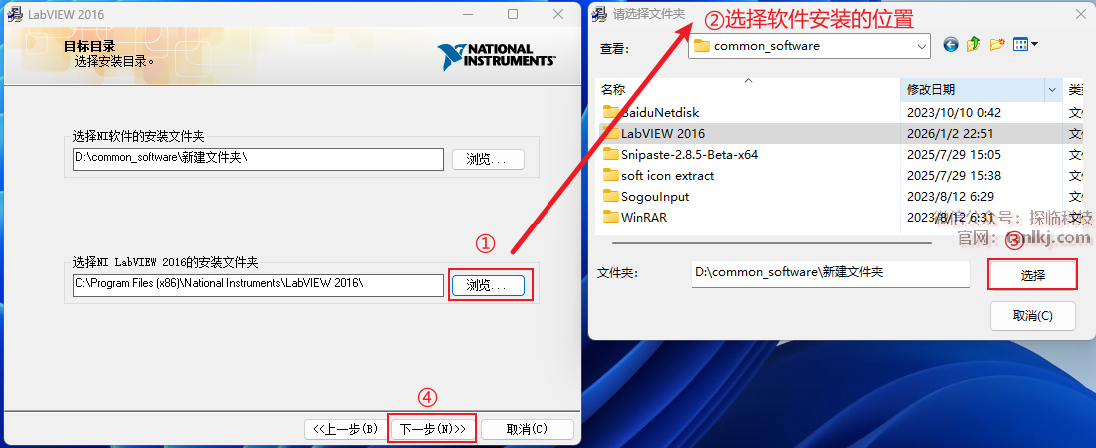Click the <<上一步(B) button
This screenshot has width=1096, height=448.
tap(346, 429)
